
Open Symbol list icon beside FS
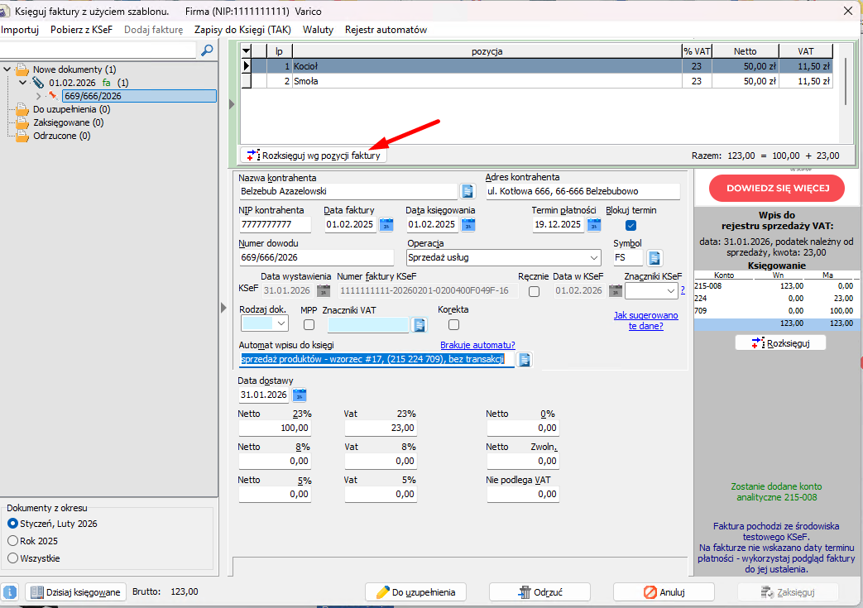point(654,258)
